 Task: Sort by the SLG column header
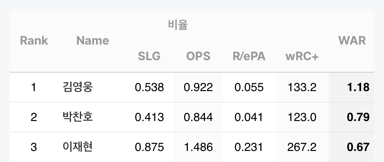pyautogui.click(x=149, y=56)
